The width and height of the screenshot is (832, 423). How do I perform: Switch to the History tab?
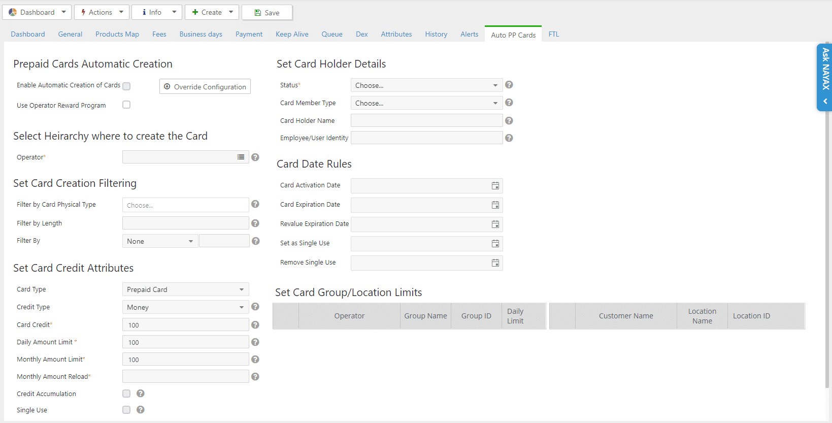pyautogui.click(x=436, y=34)
